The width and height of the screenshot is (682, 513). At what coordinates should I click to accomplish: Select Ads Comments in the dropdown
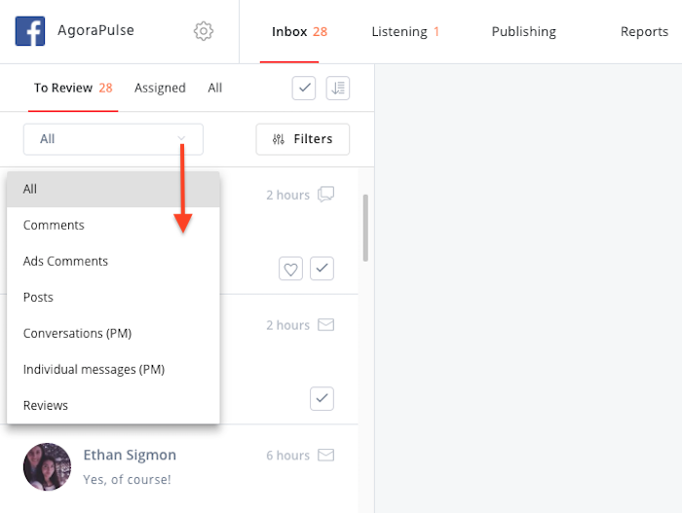click(x=113, y=261)
